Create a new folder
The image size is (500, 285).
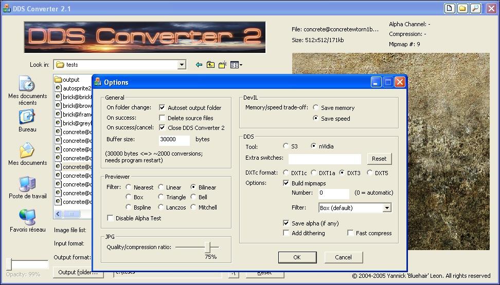pos(222,65)
